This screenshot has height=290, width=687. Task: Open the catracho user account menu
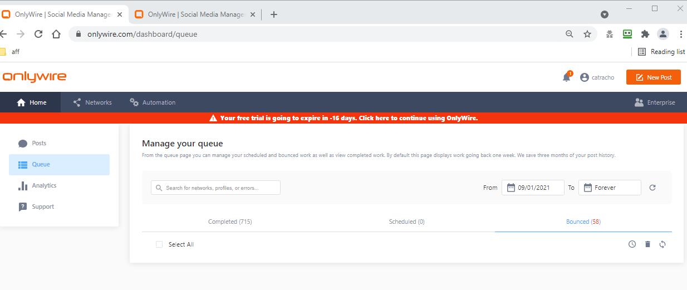[x=597, y=77]
